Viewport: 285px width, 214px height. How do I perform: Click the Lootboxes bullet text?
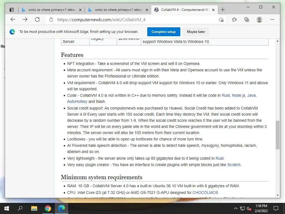click(135, 139)
